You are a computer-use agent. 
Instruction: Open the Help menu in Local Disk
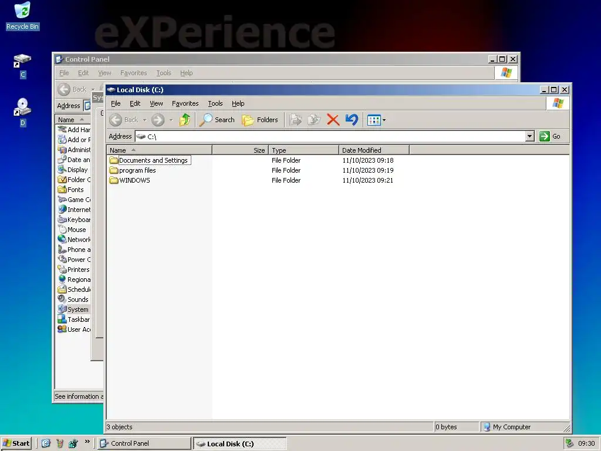point(238,103)
